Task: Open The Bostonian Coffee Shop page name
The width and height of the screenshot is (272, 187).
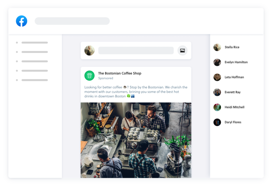Action: tap(120, 73)
